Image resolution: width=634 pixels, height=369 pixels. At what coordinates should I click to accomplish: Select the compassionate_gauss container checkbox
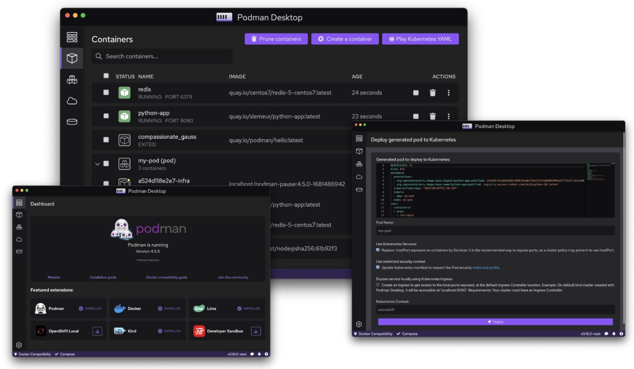106,140
